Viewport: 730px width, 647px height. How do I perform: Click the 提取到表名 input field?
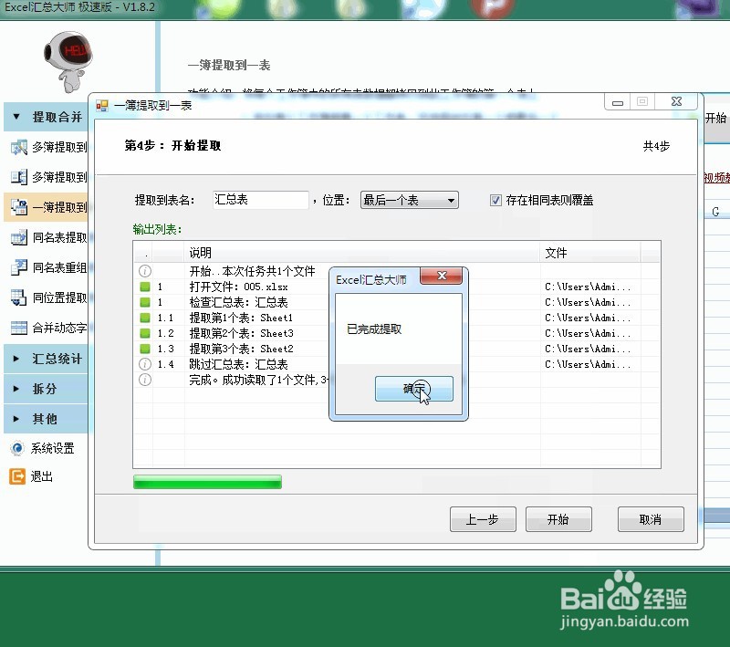click(x=261, y=200)
